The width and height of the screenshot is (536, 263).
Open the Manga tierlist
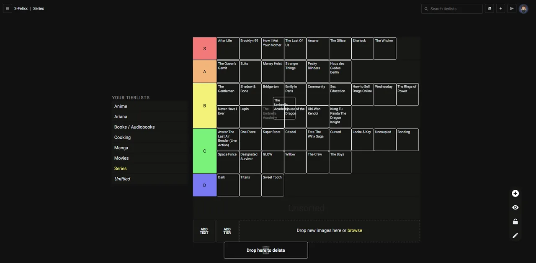tap(150, 148)
